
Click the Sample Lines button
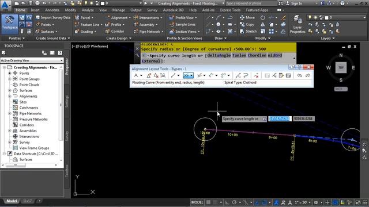coord(182,24)
